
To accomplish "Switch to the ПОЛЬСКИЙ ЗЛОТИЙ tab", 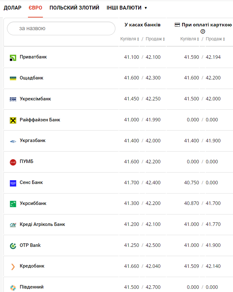I will pyautogui.click(x=74, y=8).
